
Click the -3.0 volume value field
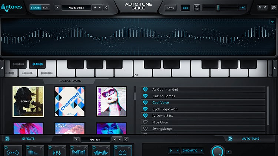click(242, 8)
